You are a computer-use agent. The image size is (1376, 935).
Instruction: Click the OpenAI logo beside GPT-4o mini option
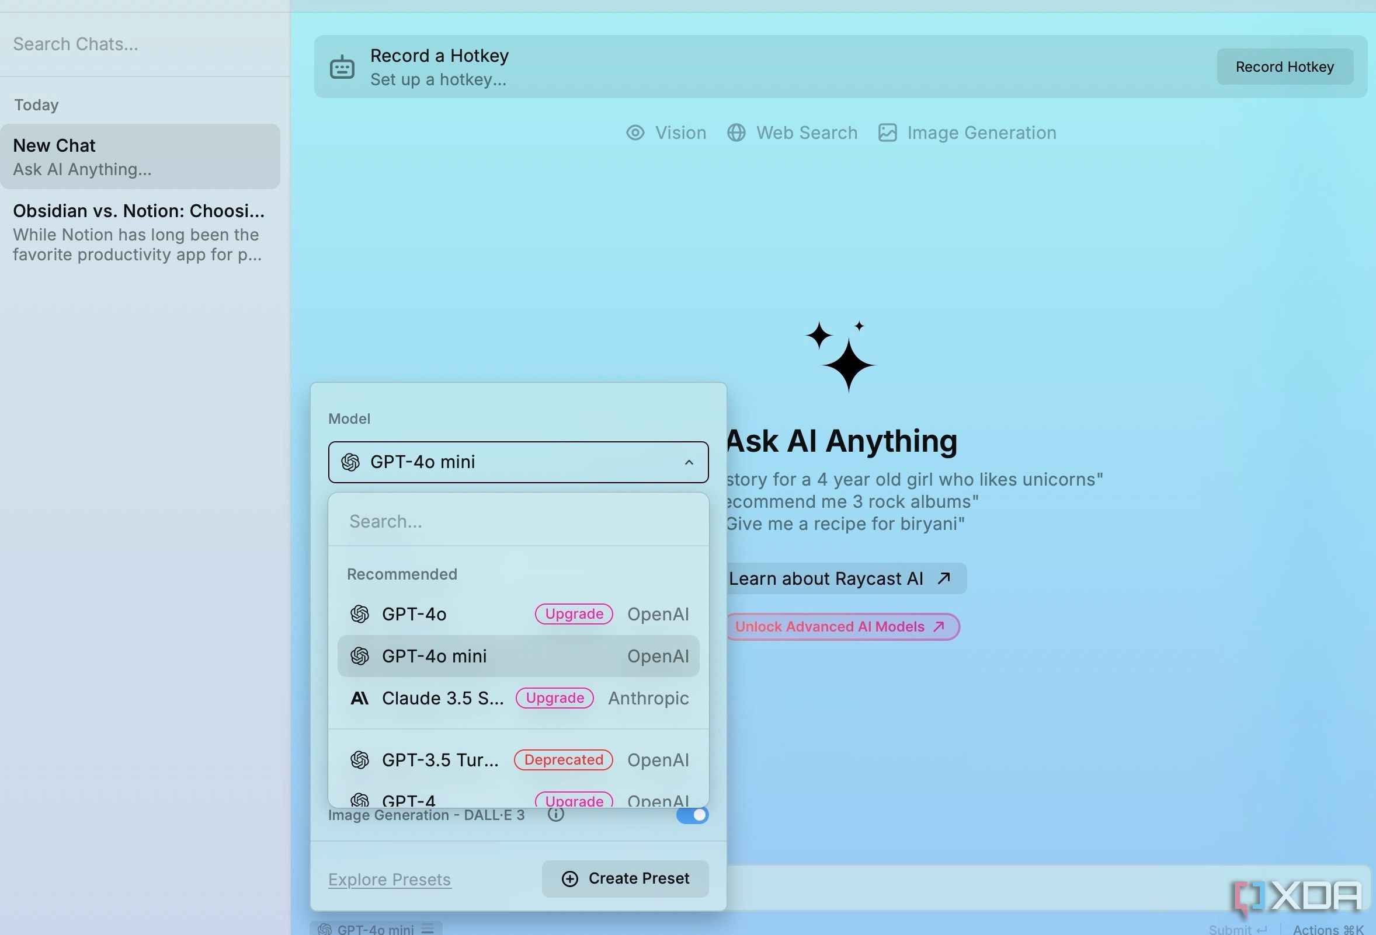(359, 656)
